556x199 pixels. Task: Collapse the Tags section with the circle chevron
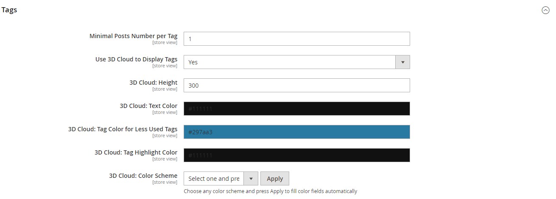(545, 11)
